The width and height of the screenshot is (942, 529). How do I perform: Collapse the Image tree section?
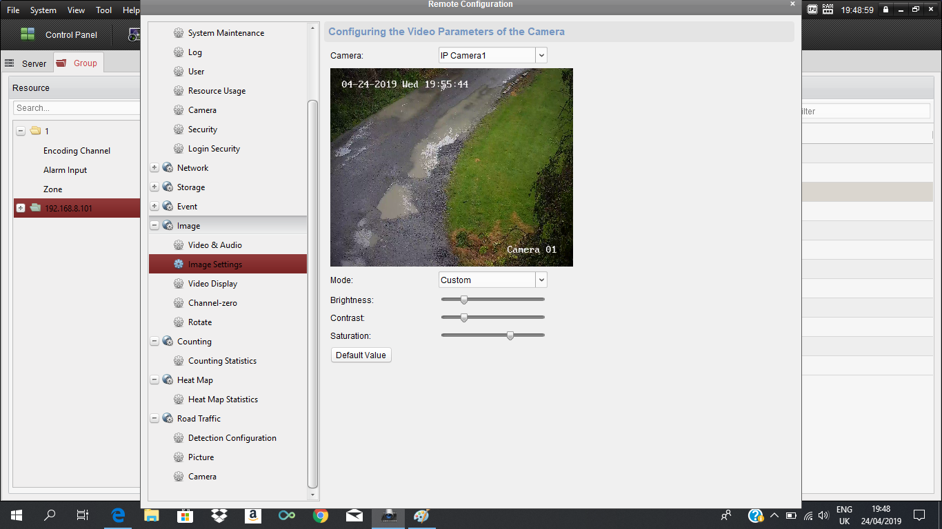pos(154,226)
